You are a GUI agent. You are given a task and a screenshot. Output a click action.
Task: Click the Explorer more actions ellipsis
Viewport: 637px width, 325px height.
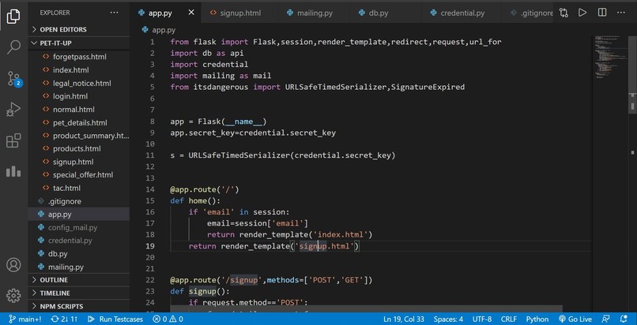pos(114,13)
